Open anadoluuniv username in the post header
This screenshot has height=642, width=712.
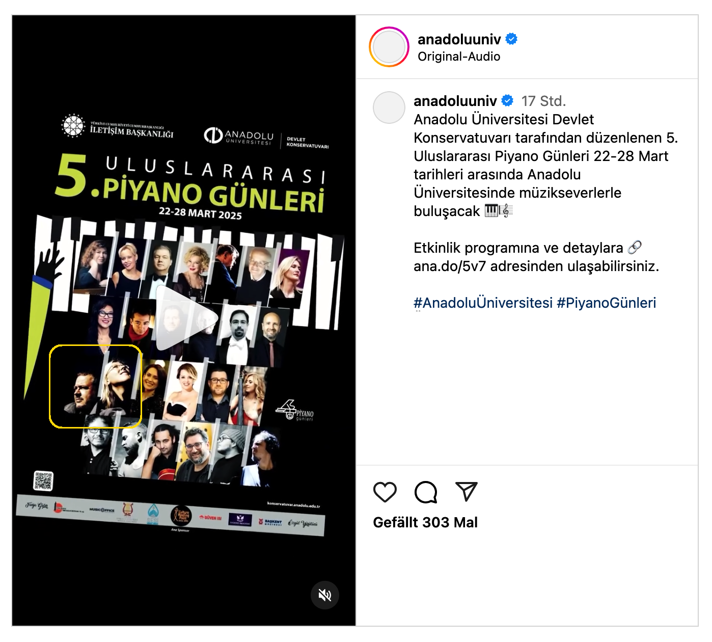point(459,39)
